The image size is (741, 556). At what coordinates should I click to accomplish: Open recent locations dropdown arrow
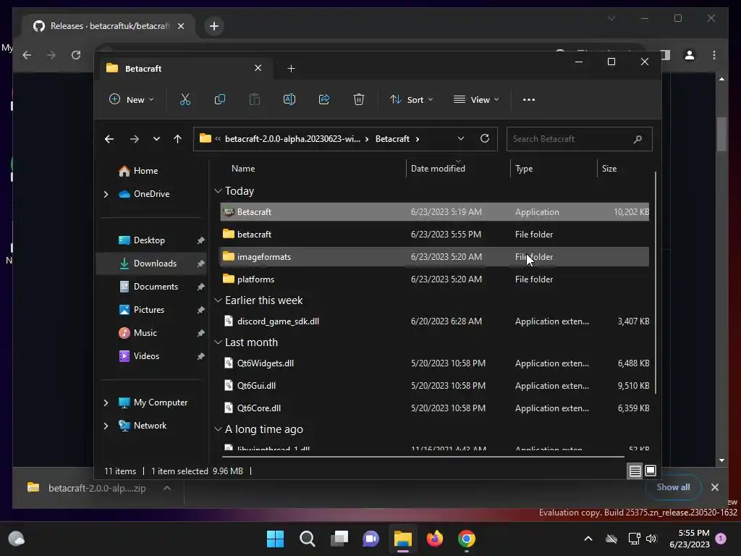[156, 139]
